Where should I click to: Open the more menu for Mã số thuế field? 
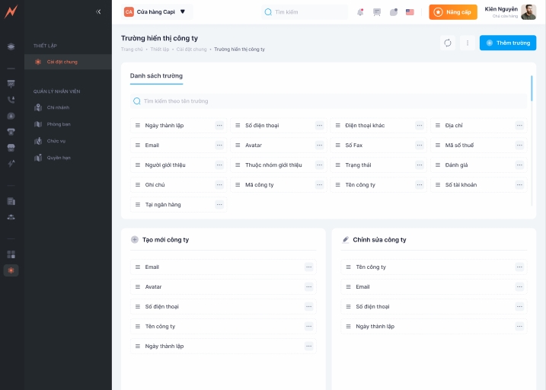pos(519,145)
